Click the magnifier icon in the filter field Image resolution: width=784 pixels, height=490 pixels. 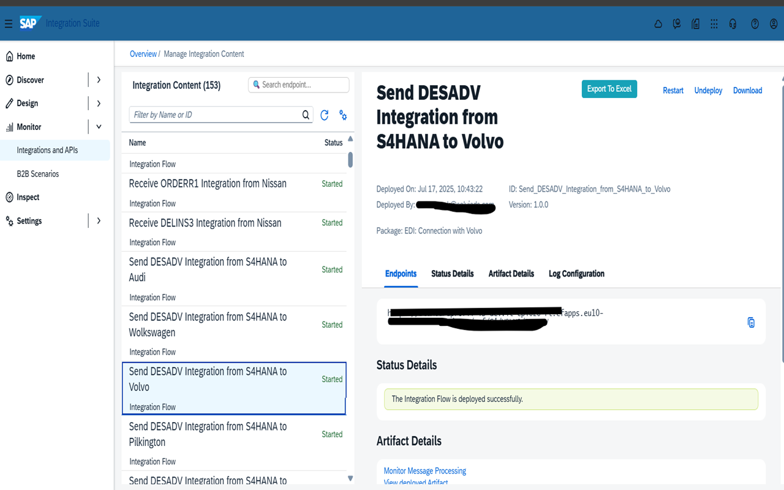point(306,115)
